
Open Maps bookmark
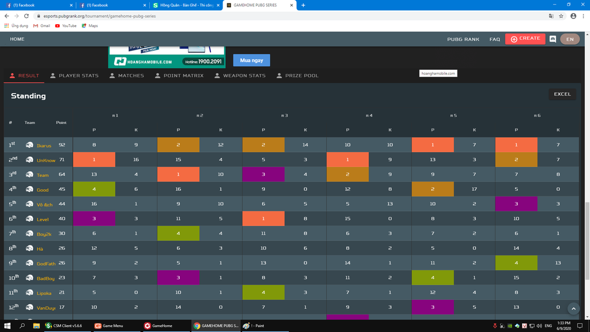[x=90, y=25]
